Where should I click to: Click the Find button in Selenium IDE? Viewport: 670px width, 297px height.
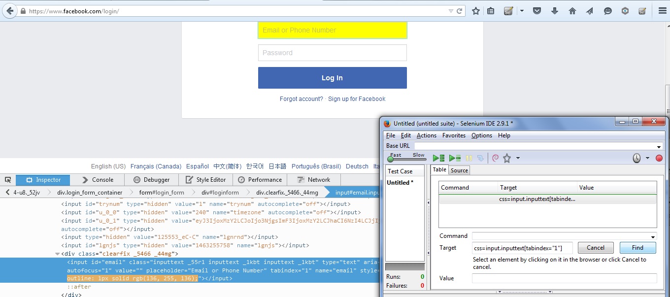point(637,248)
